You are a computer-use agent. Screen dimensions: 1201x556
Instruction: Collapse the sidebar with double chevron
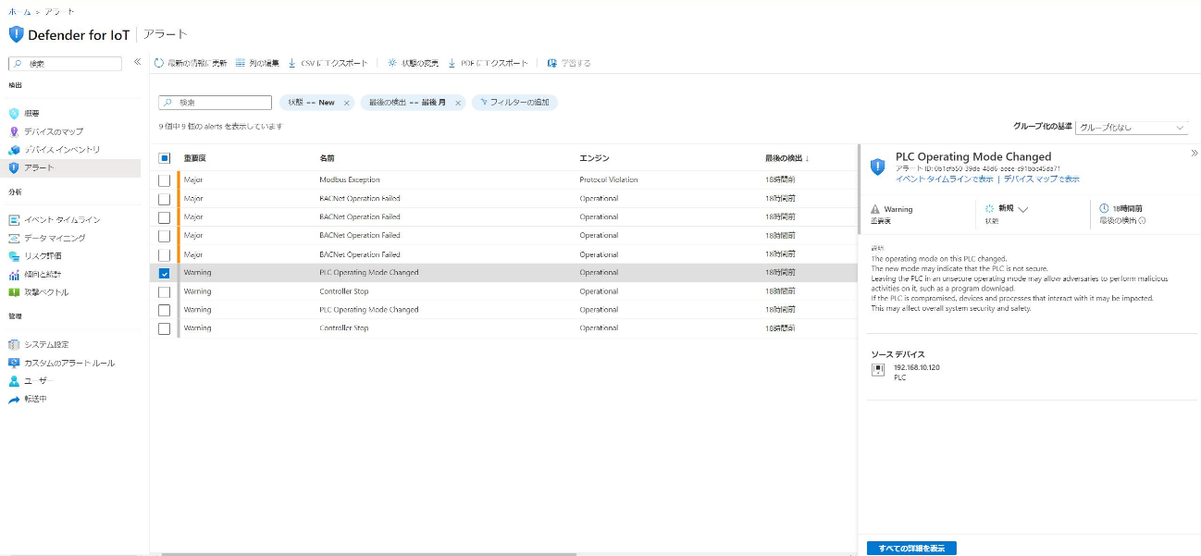(137, 62)
